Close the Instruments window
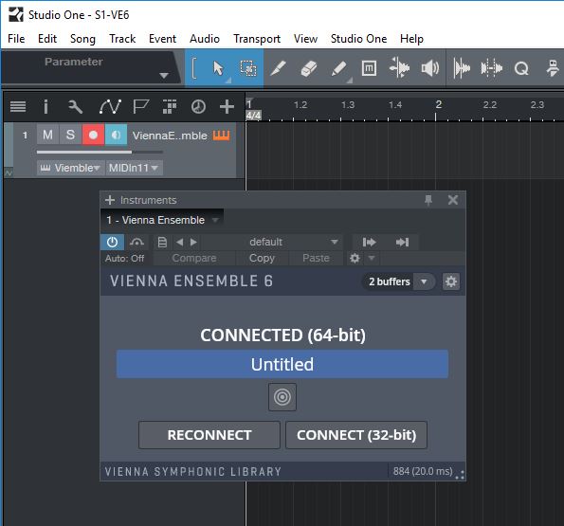The height and width of the screenshot is (526, 564). click(453, 200)
